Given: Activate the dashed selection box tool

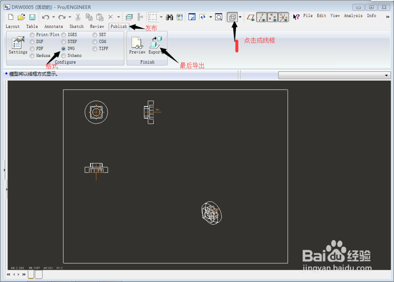Looking at the screenshot, I should (x=153, y=17).
